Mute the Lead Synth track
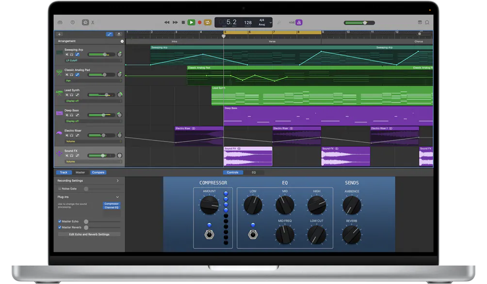Image resolution: width=487 pixels, height=284 pixels. [66, 95]
